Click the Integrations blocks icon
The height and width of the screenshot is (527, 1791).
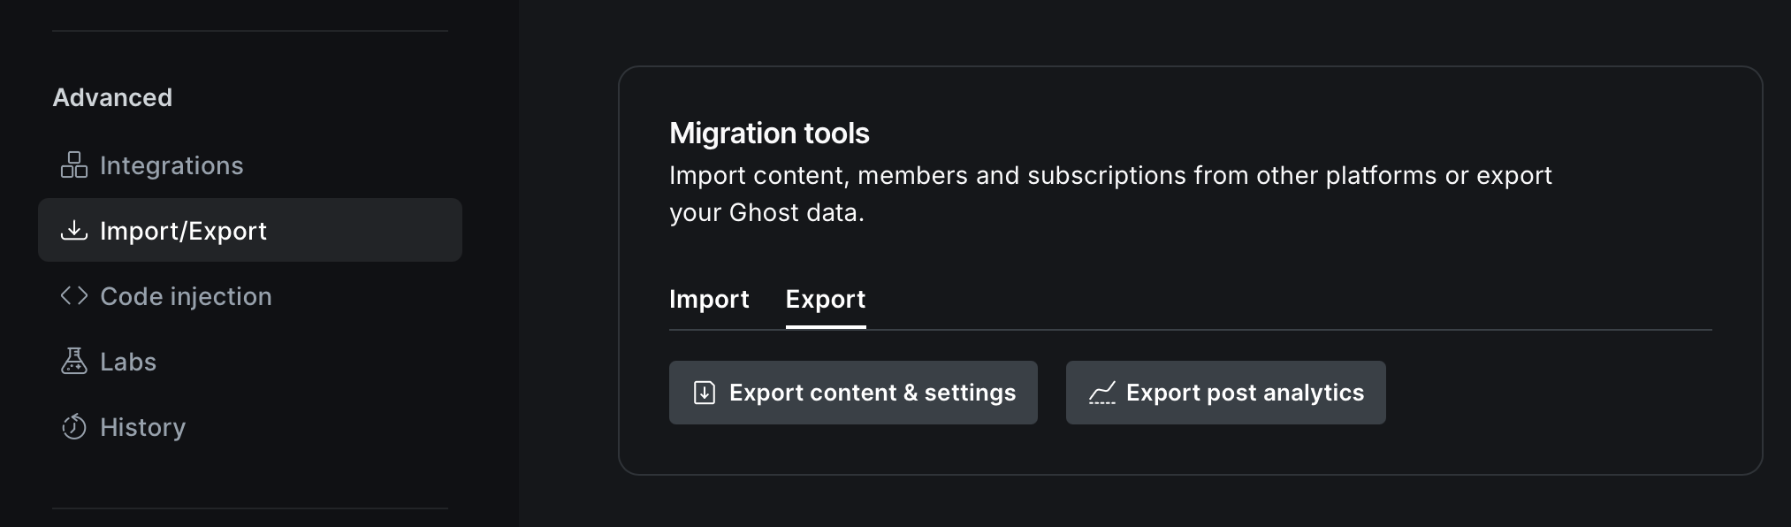[x=74, y=165]
